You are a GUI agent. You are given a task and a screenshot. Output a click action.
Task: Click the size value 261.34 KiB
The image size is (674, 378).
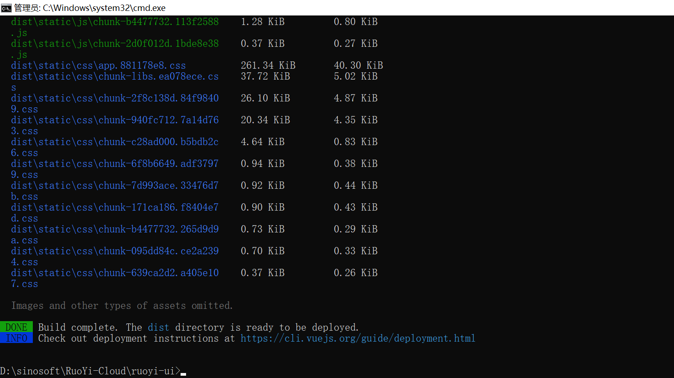[268, 66]
